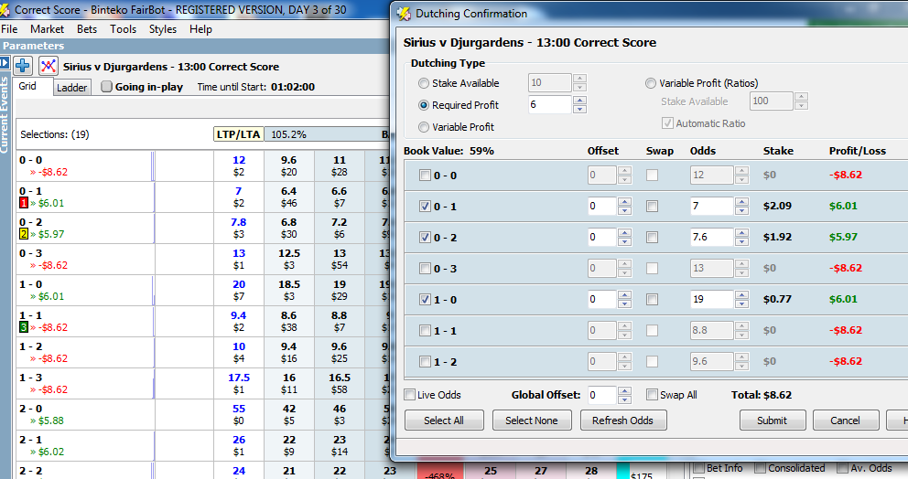Click the 6.4 back price on 0 - 1

click(x=289, y=197)
